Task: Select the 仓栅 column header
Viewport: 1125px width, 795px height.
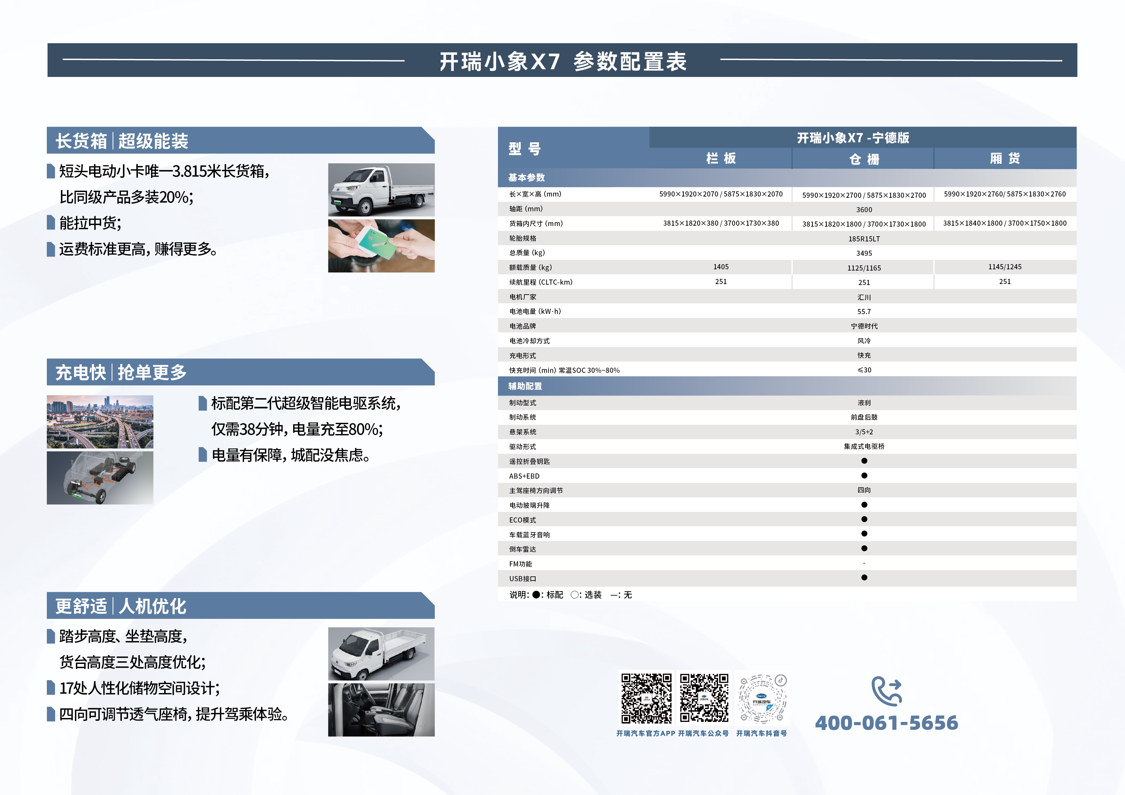Action: coord(864,159)
